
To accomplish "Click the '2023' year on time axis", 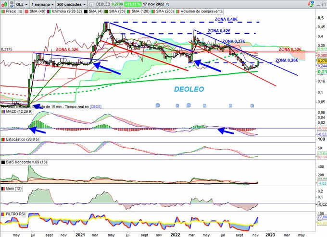I will 271,235.
